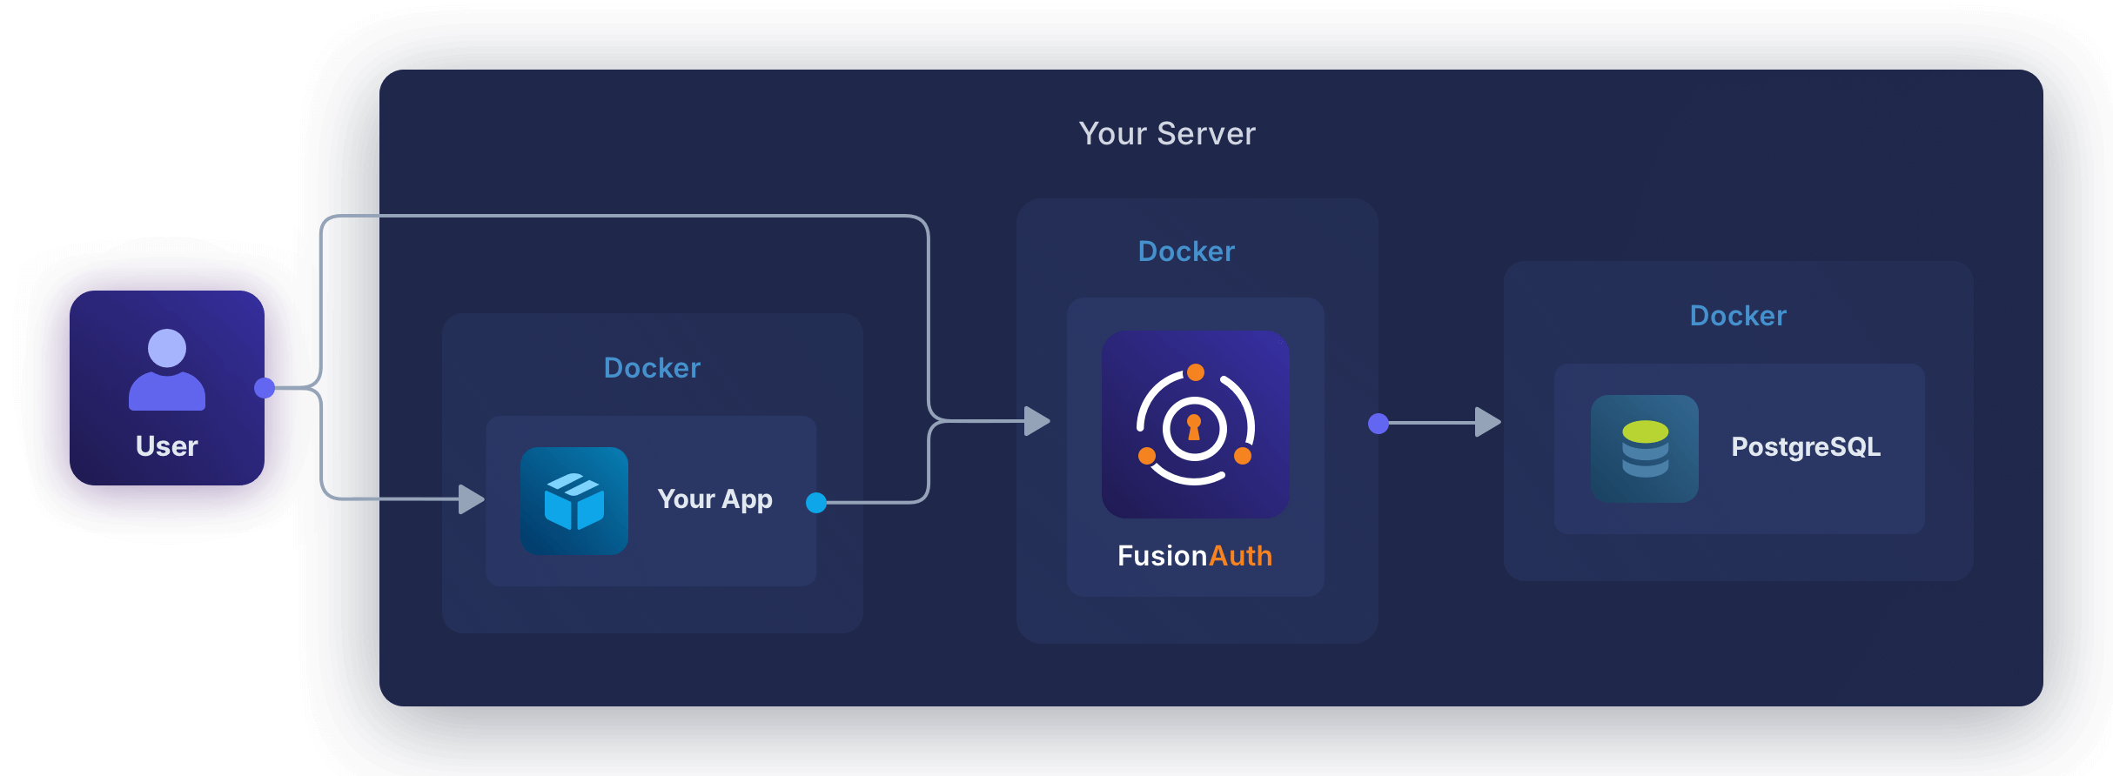Click the User person icon
This screenshot has width=2113, height=776.
[x=167, y=369]
